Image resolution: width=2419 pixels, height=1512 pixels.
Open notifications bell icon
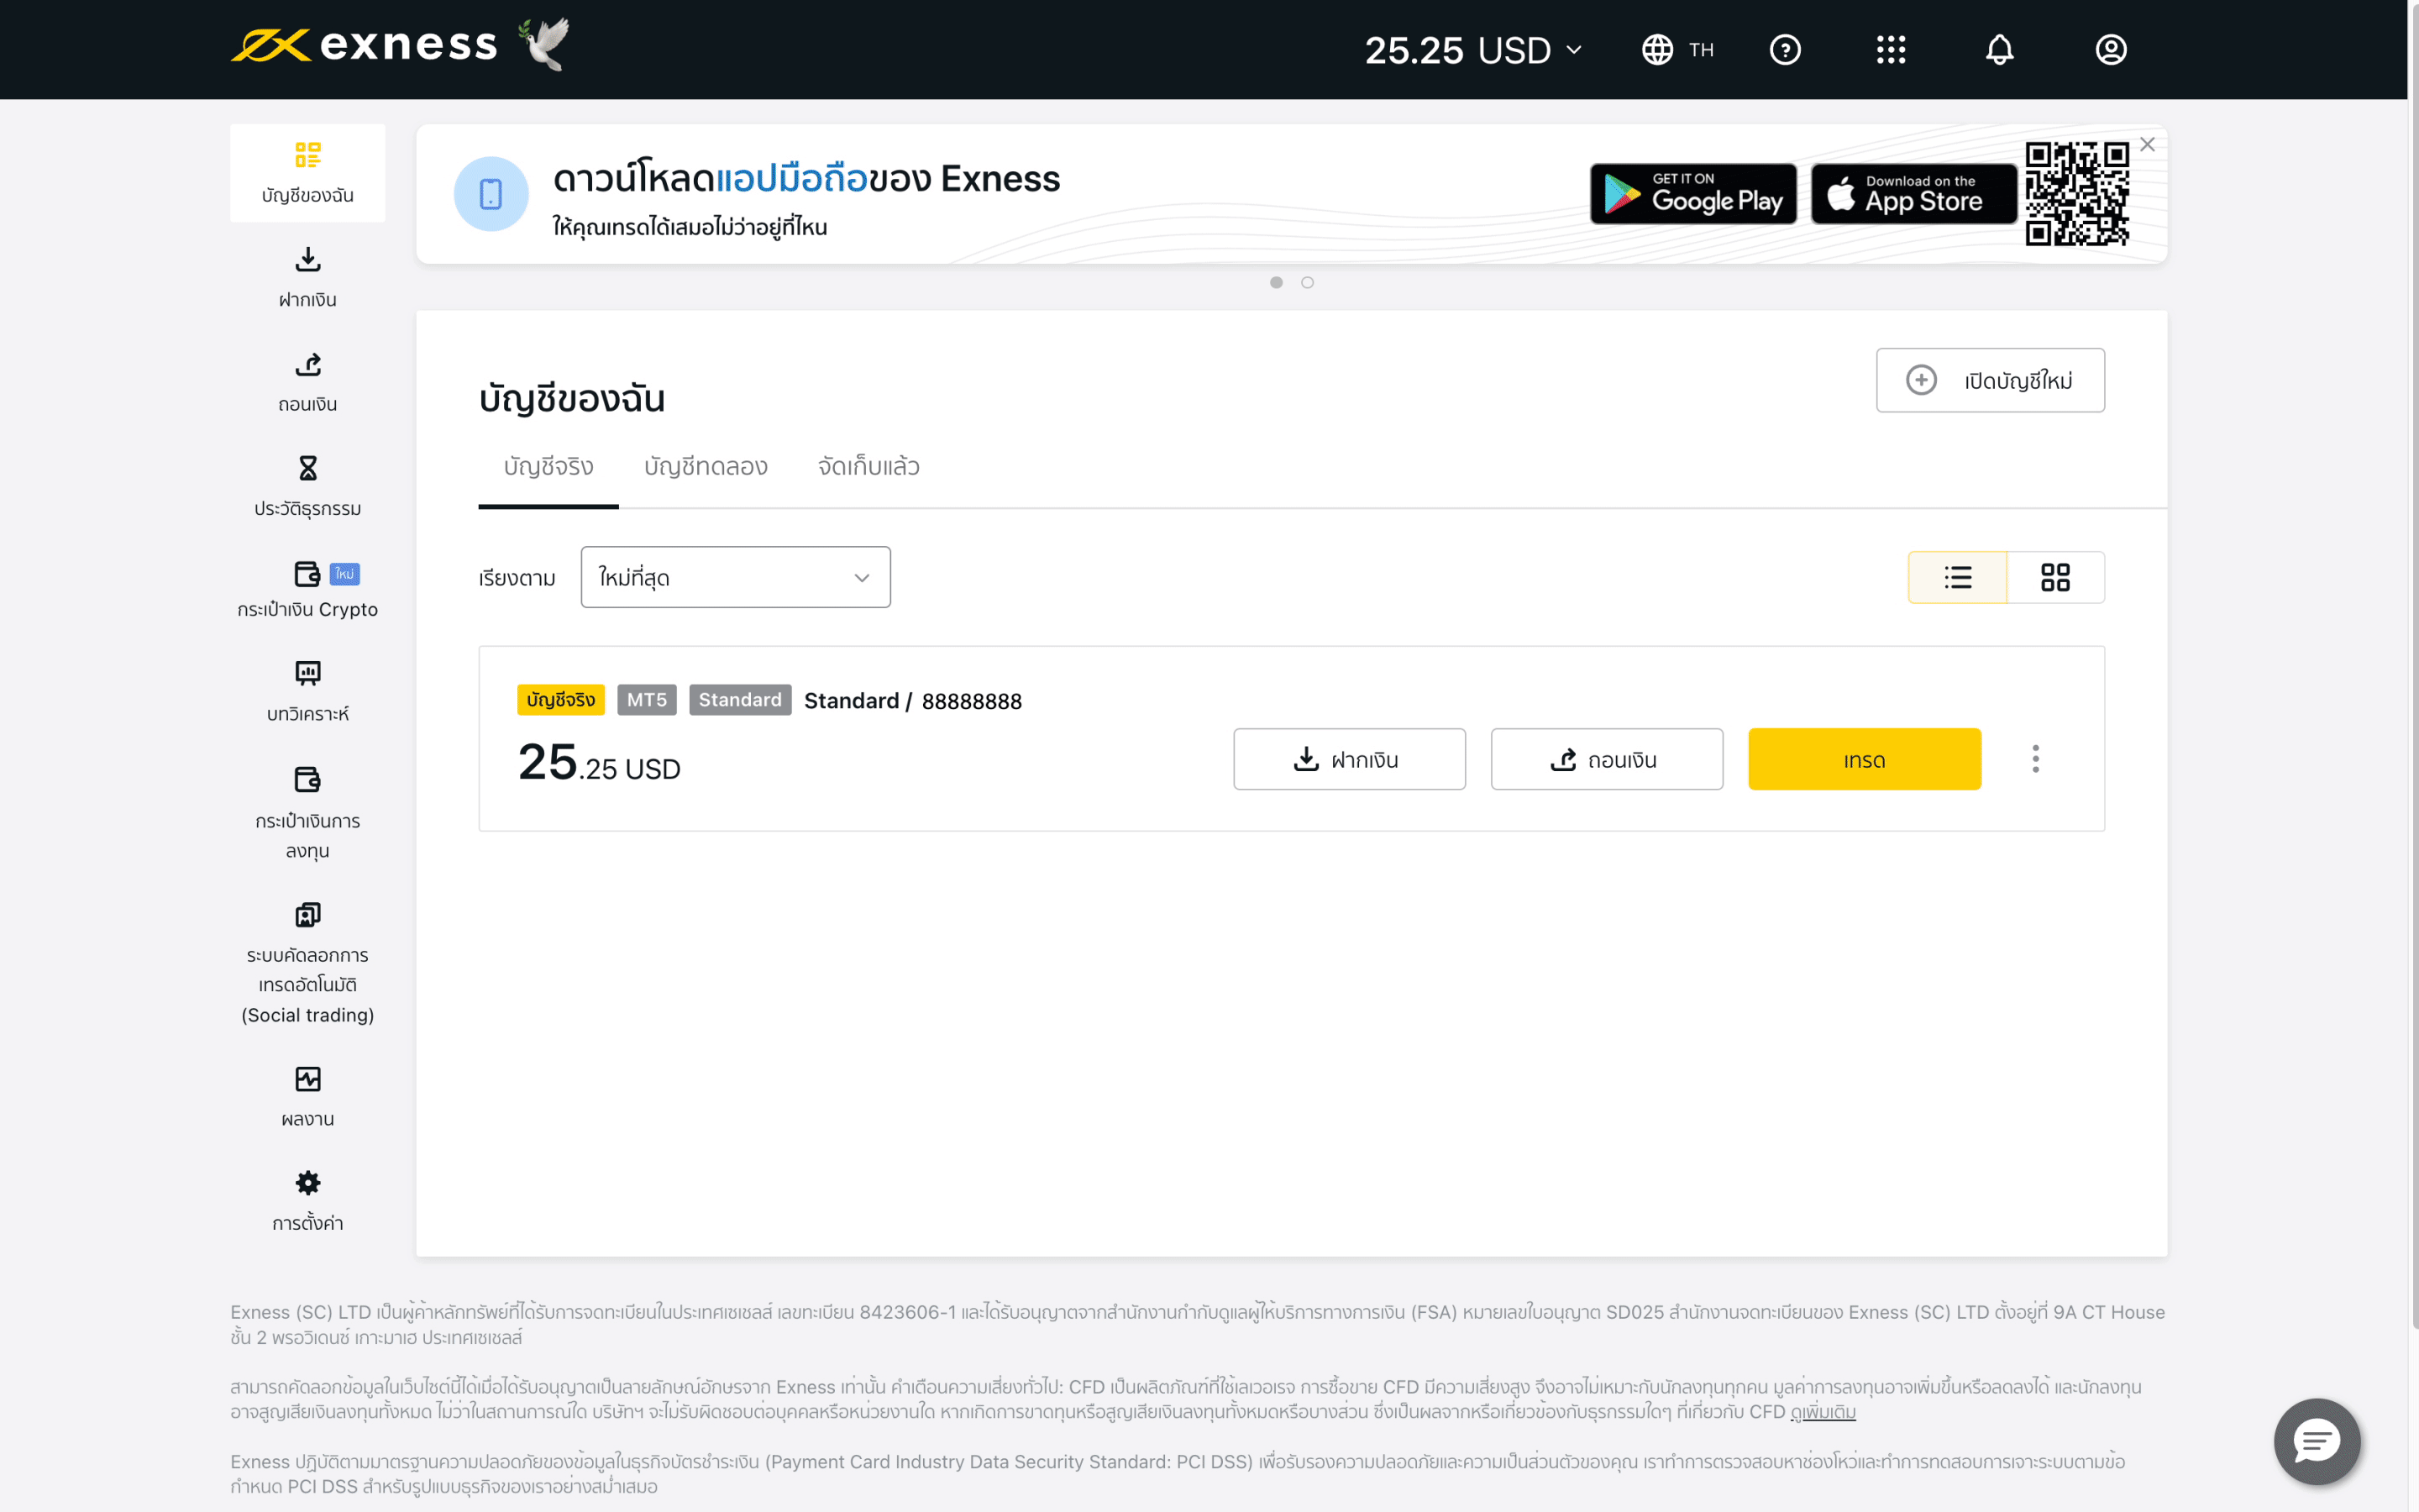1998,49
